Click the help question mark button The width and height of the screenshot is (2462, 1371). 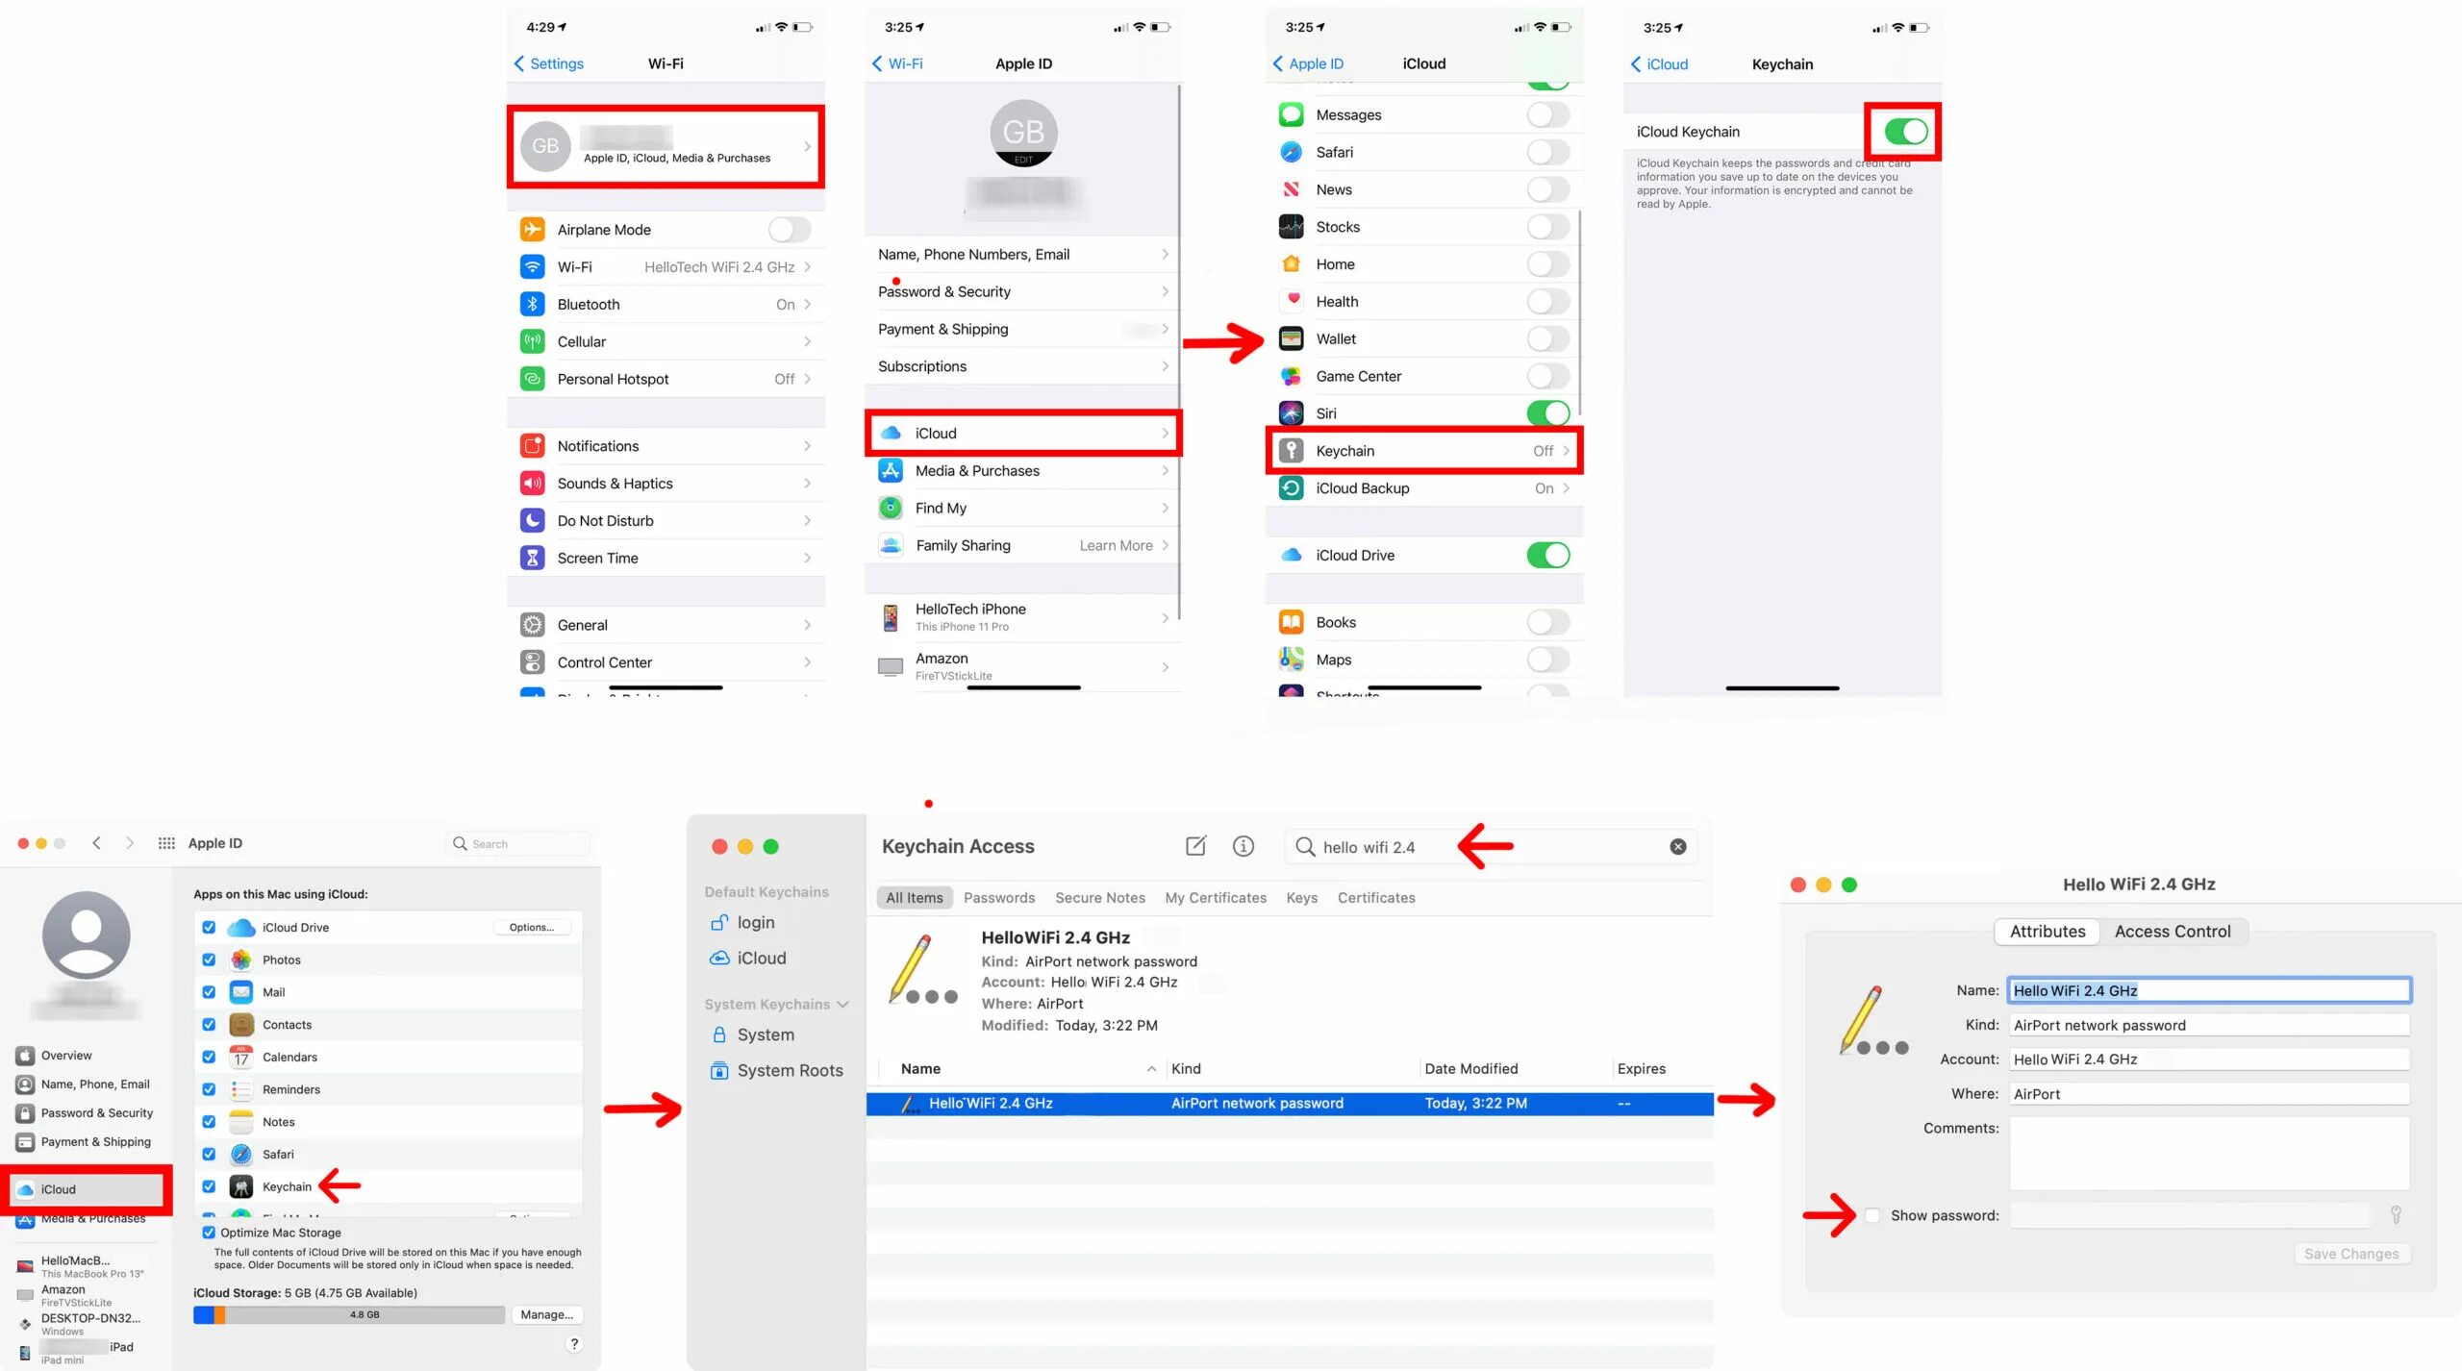[x=574, y=1344]
